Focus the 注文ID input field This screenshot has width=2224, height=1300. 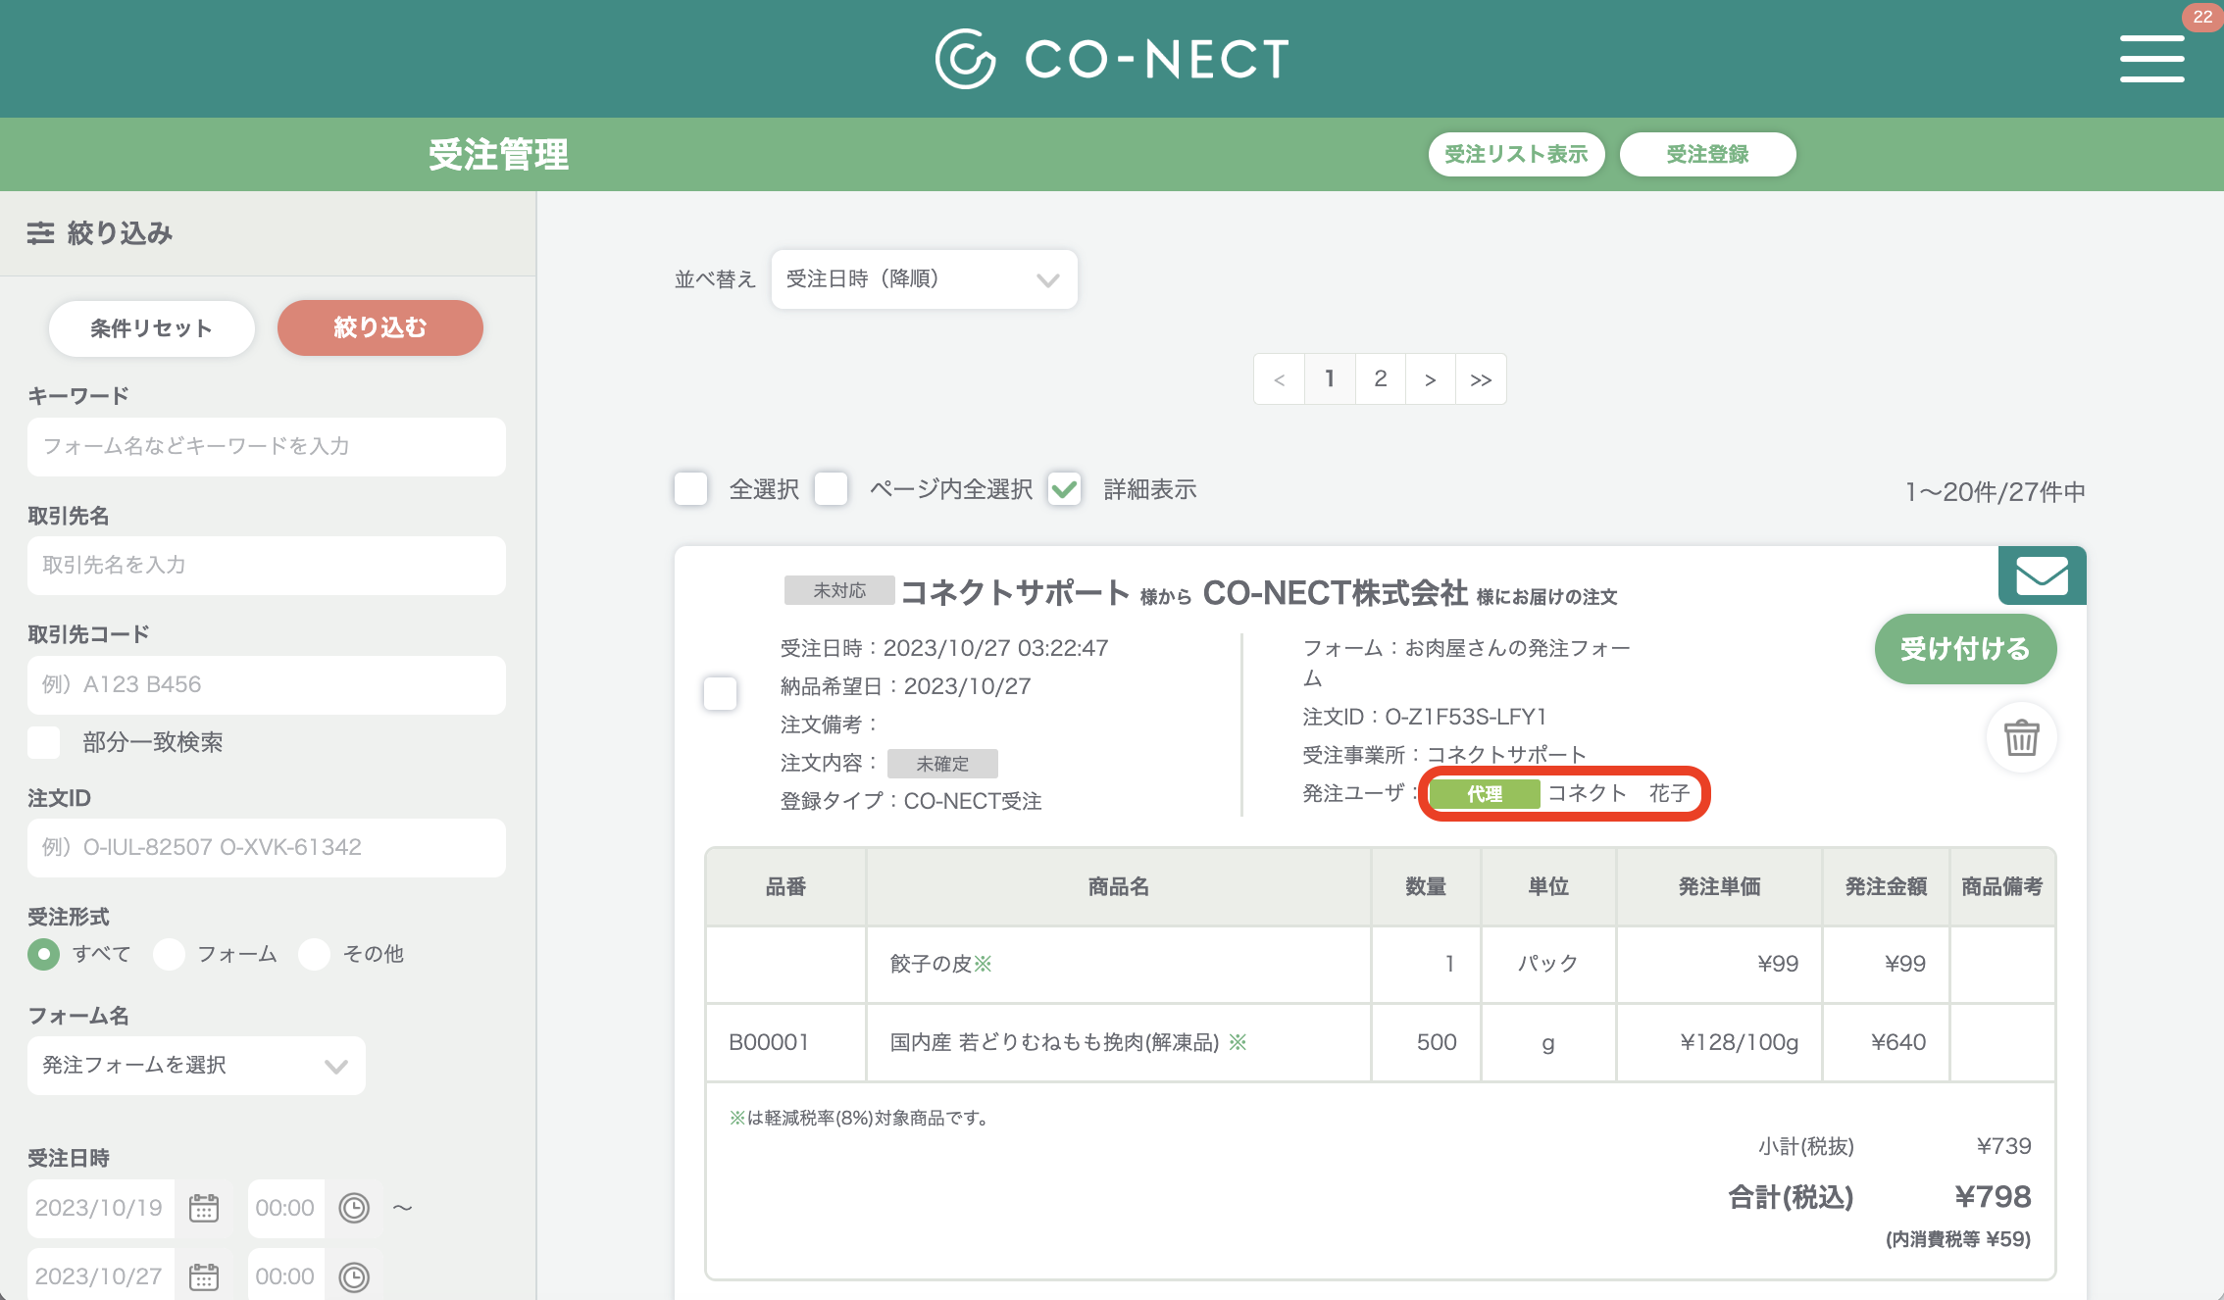pyautogui.click(x=267, y=848)
